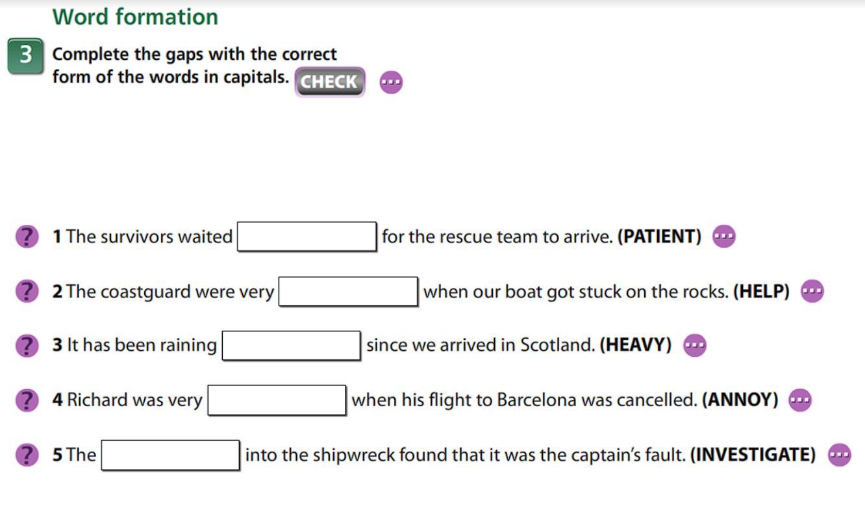
Task: Click the question mark icon for sentence 3
Action: pos(27,346)
